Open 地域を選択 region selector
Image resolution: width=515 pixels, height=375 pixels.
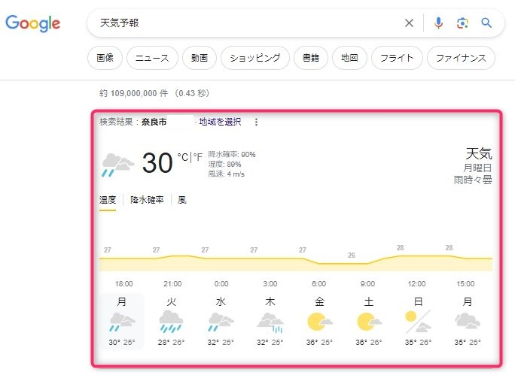coord(220,122)
